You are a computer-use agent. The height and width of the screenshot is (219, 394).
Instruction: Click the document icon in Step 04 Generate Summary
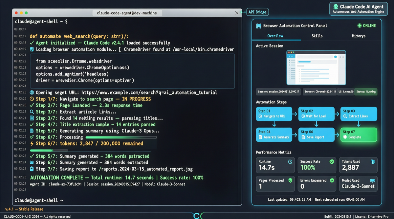pyautogui.click(x=260, y=137)
